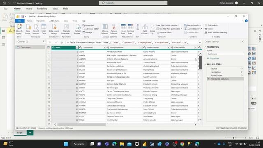Click Azure Machine Learning button
This screenshot has height=148, width=263.
point(216,32)
